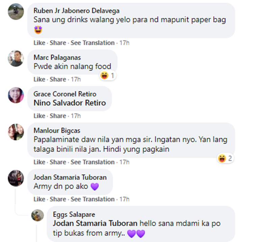Share Marc Palaganas's comment

click(58, 79)
